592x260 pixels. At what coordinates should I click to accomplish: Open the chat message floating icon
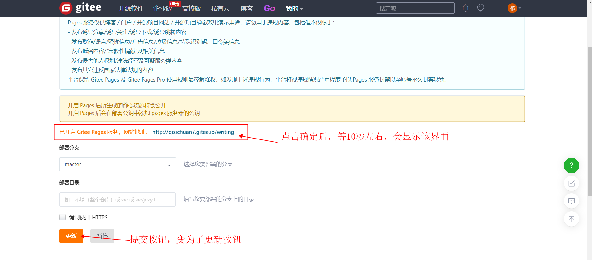pyautogui.click(x=571, y=201)
